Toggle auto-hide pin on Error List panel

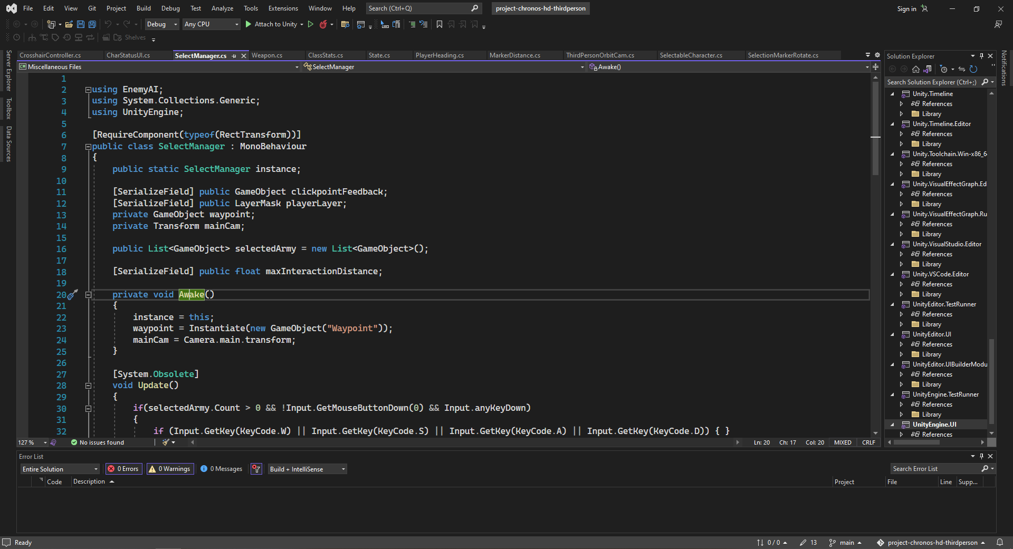tap(981, 456)
